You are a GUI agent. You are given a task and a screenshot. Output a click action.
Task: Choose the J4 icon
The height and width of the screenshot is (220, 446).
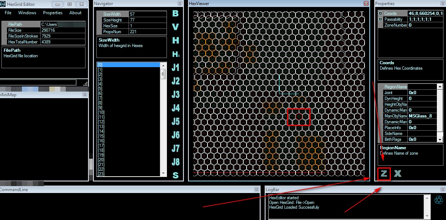[x=176, y=108]
